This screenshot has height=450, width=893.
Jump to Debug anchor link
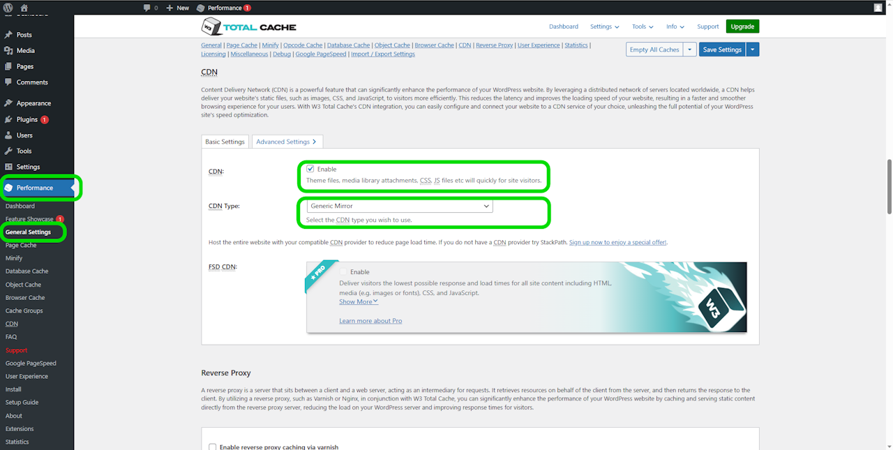[x=282, y=54]
